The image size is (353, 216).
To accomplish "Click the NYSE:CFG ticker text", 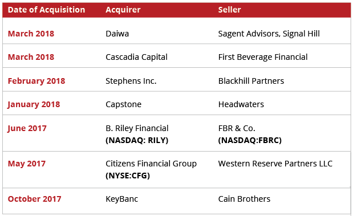I will [x=128, y=176].
